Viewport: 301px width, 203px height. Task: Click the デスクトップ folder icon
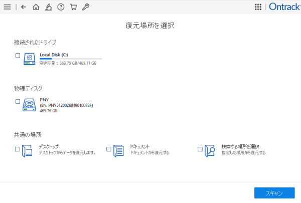[x=27, y=150]
